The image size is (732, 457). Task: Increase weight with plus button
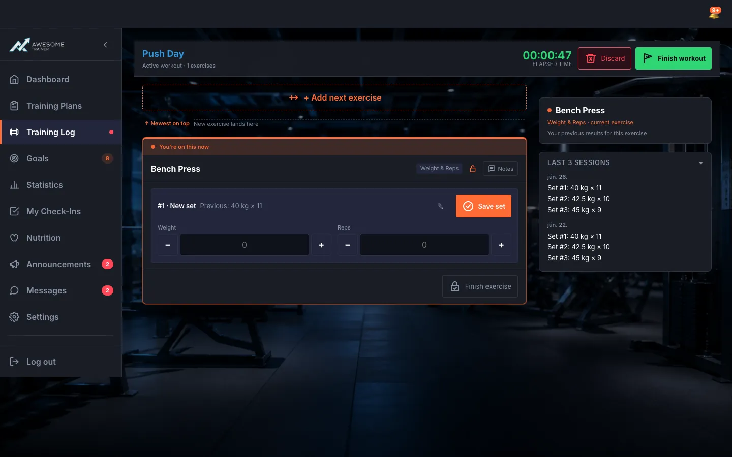pyautogui.click(x=321, y=245)
